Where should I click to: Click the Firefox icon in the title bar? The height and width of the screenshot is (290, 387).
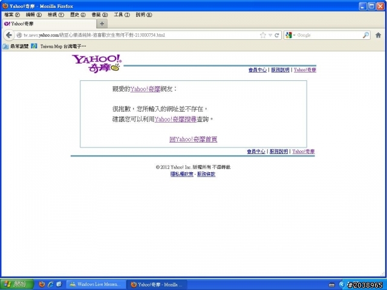5,5
